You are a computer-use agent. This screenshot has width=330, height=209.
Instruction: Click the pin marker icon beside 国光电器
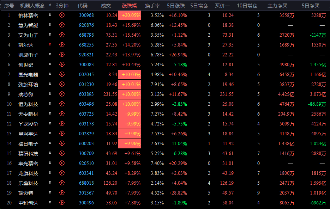point(50,74)
